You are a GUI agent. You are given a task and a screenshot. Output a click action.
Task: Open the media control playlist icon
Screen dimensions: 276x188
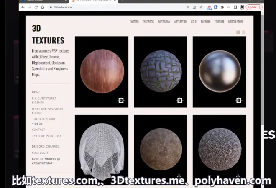(229, 7)
